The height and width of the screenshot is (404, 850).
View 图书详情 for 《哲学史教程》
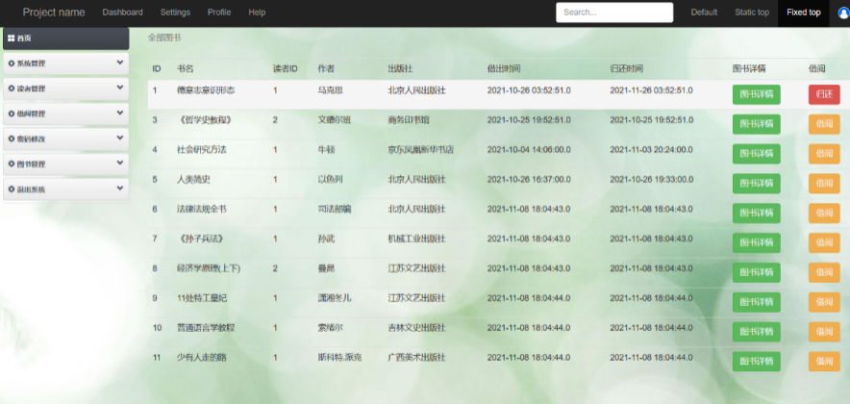tap(756, 124)
